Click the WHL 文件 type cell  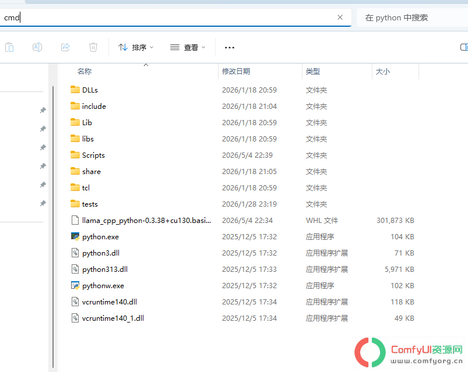tap(322, 221)
